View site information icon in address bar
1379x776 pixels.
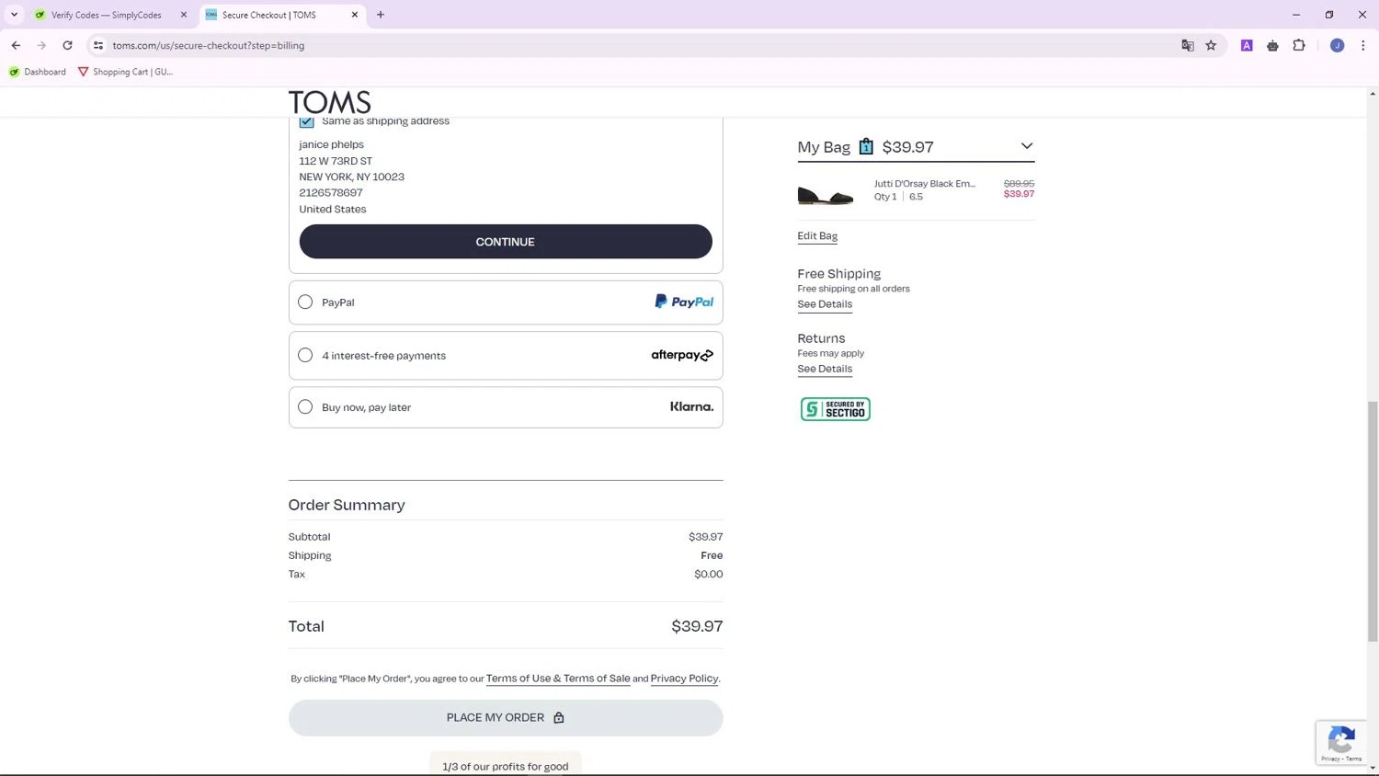click(x=98, y=45)
